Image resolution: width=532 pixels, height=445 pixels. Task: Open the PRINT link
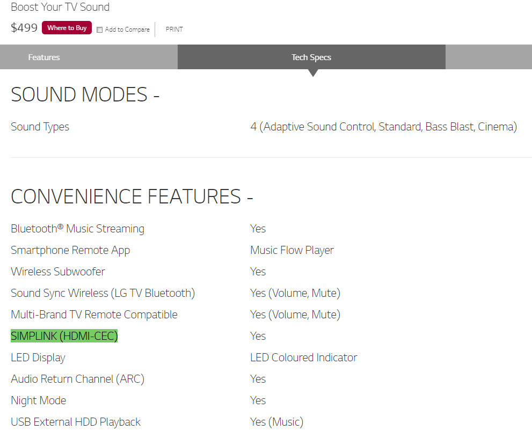(174, 30)
